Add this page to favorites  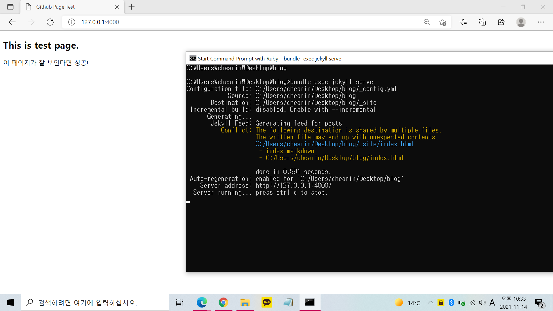[x=443, y=22]
